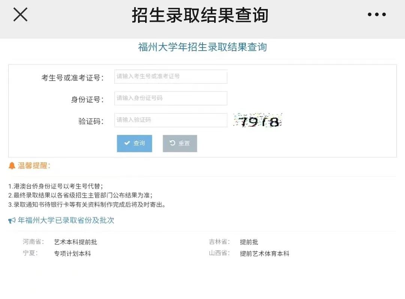Close the page with the X icon
The width and height of the screenshot is (405, 299).
(20, 15)
